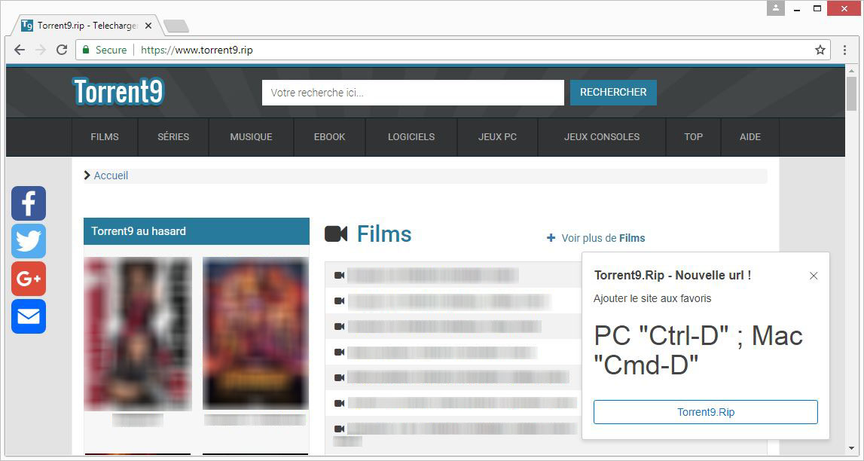Click the address bar URL
This screenshot has width=864, height=461.
(x=197, y=50)
